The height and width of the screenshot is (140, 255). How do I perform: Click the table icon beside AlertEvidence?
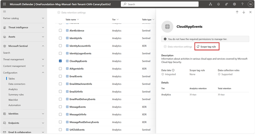(x=67, y=30)
